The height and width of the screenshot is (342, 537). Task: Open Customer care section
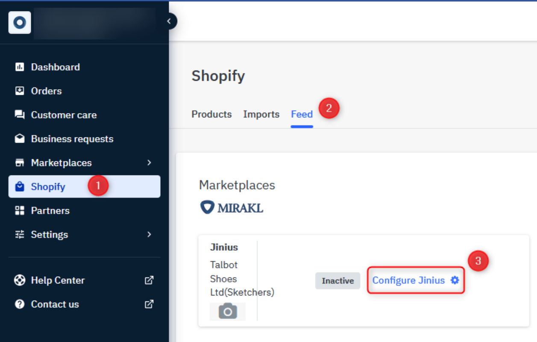[x=64, y=115]
